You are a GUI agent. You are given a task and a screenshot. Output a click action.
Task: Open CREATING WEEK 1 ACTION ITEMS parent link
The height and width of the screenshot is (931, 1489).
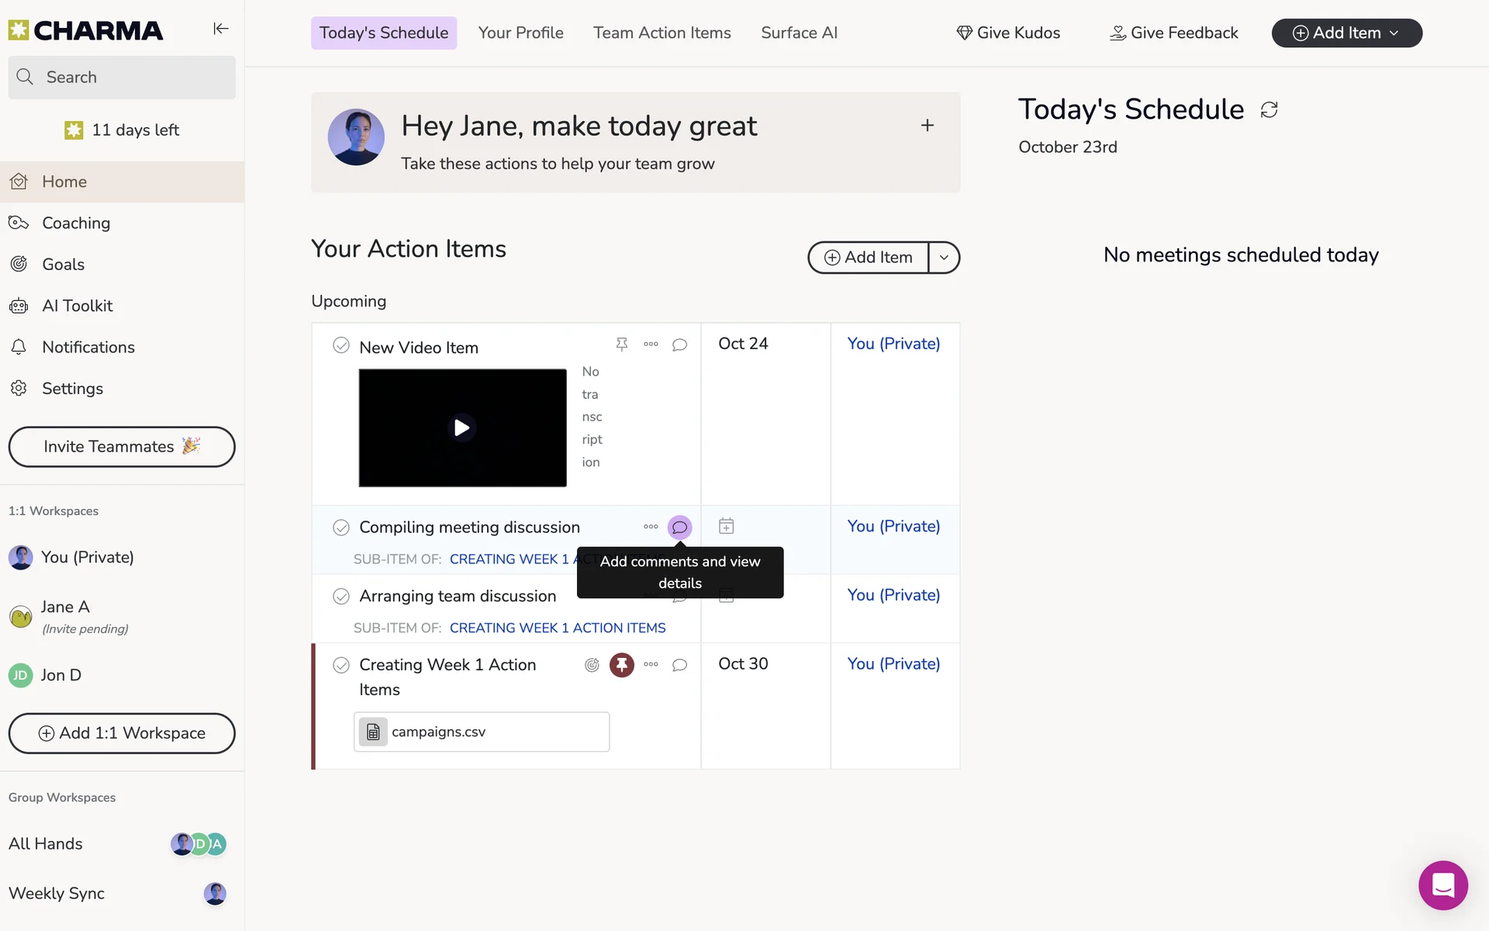click(557, 628)
